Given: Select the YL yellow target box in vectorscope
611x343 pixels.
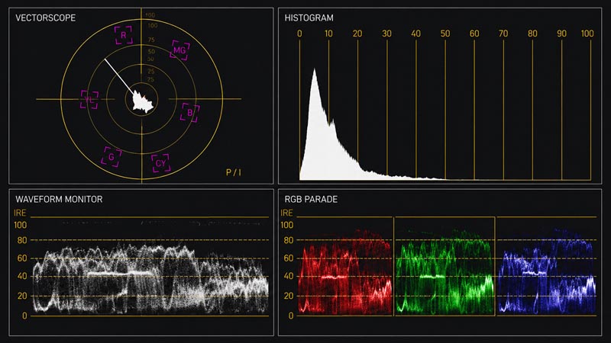Looking at the screenshot, I should pyautogui.click(x=89, y=100).
